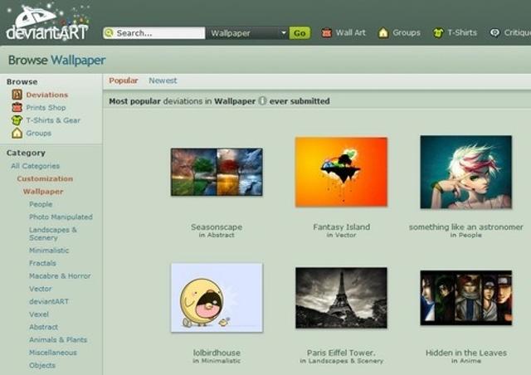The width and height of the screenshot is (531, 375).
Task: Click the Deviations icon in sidebar
Action: [17, 95]
